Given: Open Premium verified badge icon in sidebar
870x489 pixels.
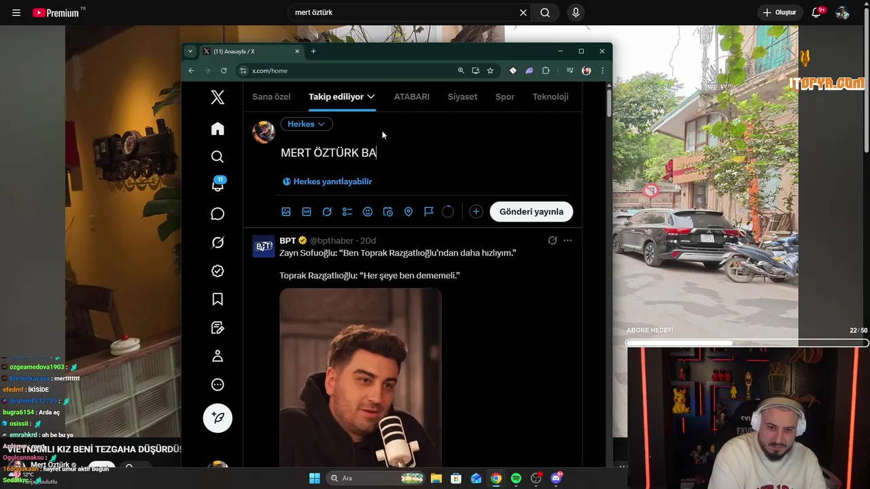Looking at the screenshot, I should pyautogui.click(x=217, y=271).
